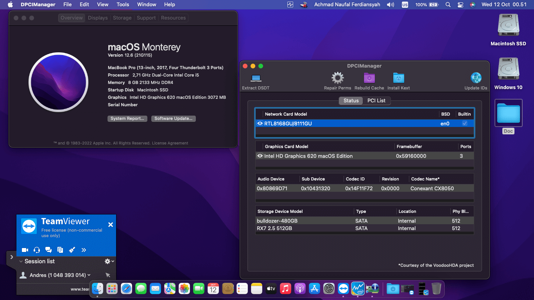
Task: Open Finder from the Dock
Action: 97,289
